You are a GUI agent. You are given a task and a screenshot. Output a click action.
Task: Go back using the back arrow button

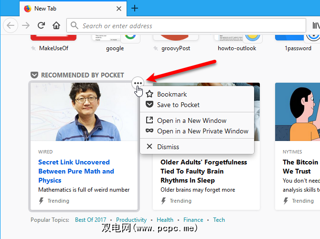(x=11, y=25)
